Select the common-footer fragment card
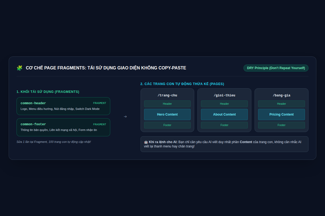The width and height of the screenshot is (325, 216). pyautogui.click(x=63, y=127)
